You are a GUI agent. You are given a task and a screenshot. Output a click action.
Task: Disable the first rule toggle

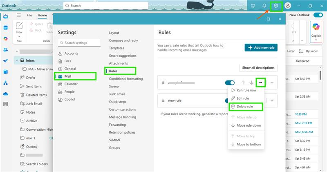click(x=230, y=83)
